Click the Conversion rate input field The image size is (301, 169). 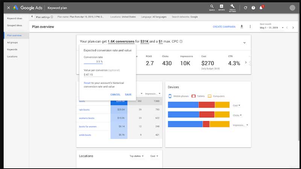pyautogui.click(x=93, y=62)
